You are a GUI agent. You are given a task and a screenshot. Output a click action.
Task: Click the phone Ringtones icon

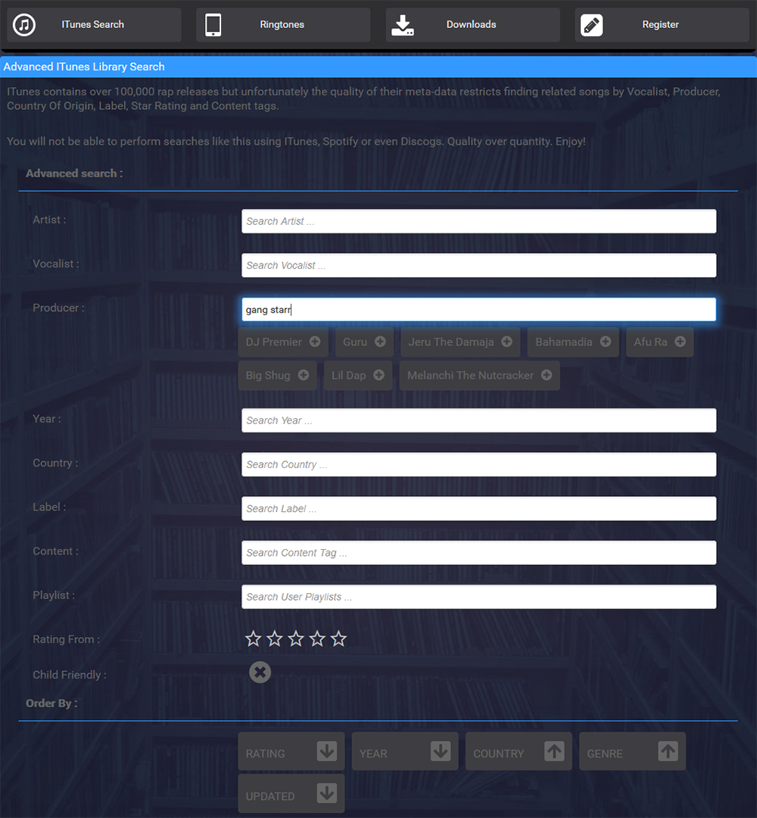[x=213, y=24]
